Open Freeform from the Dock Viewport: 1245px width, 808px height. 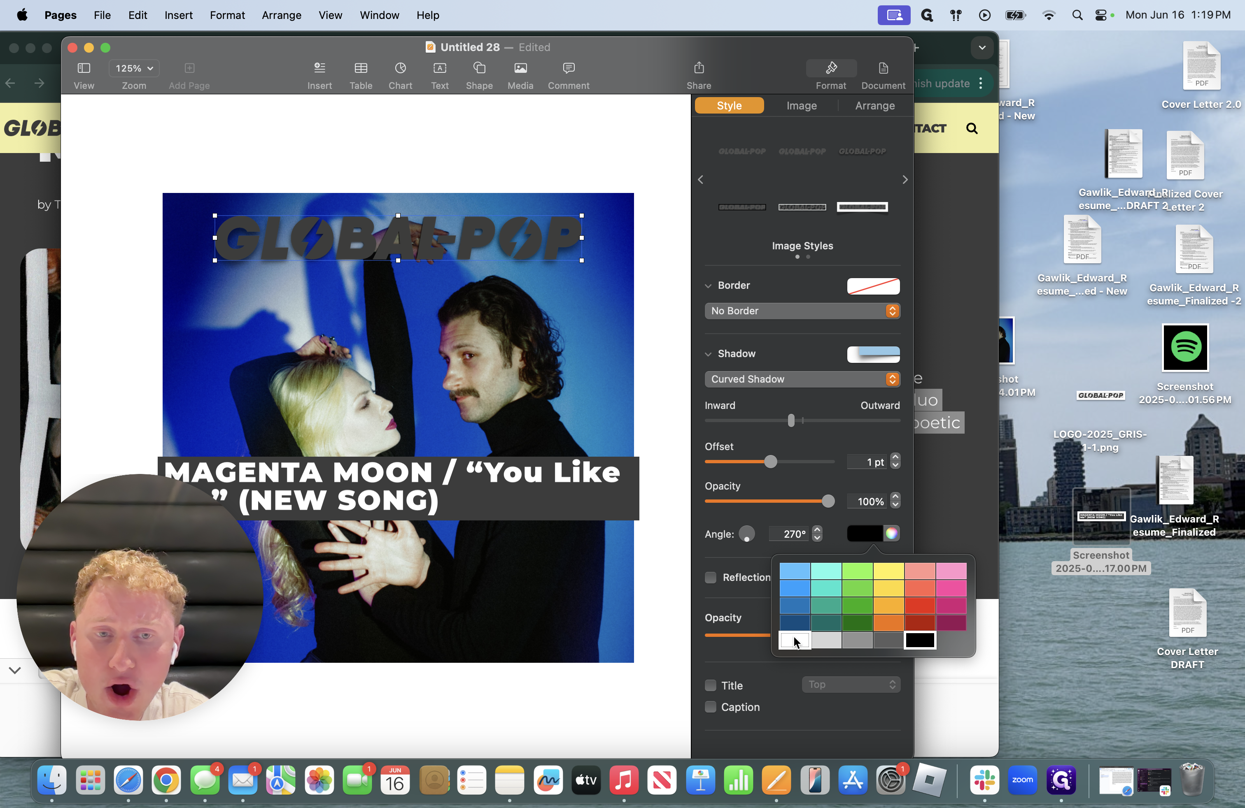(548, 781)
